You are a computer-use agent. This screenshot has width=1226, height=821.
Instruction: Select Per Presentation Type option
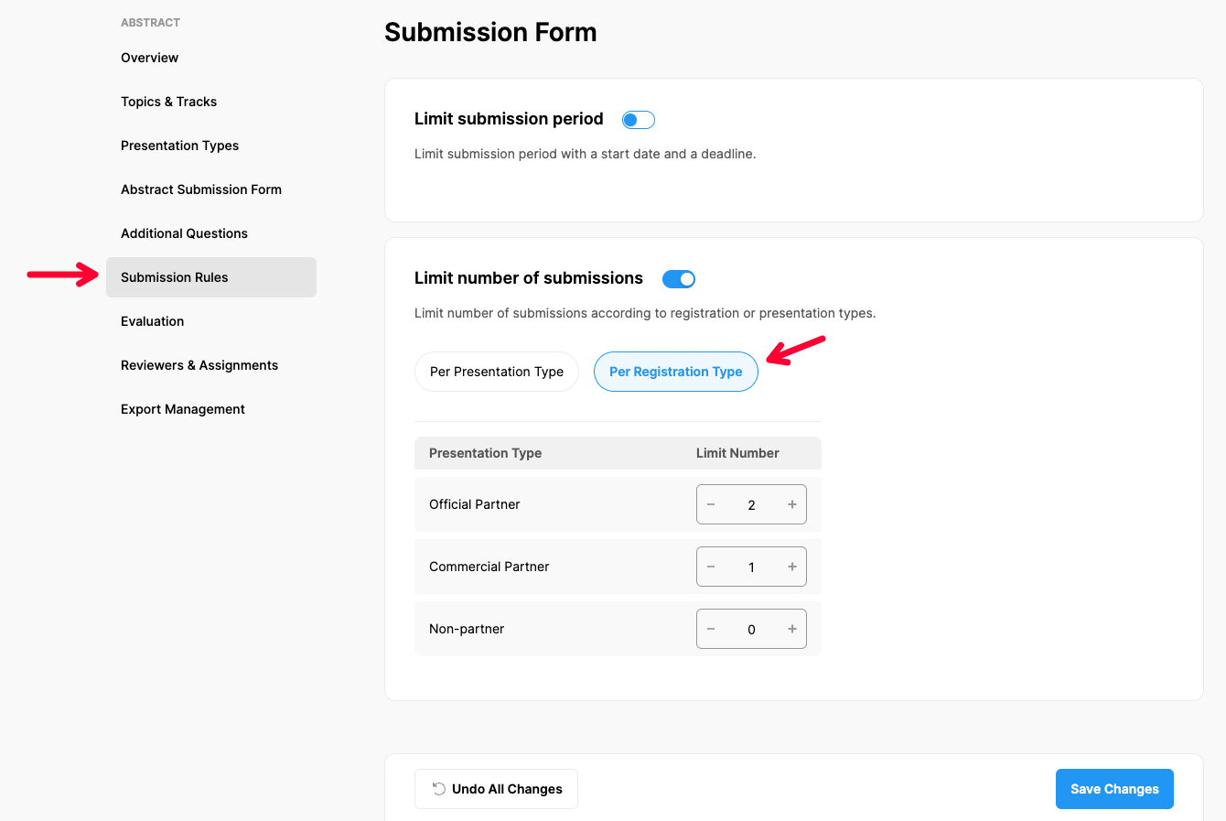point(497,372)
